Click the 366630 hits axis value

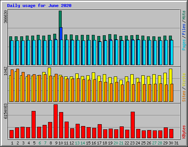pos(6,17)
